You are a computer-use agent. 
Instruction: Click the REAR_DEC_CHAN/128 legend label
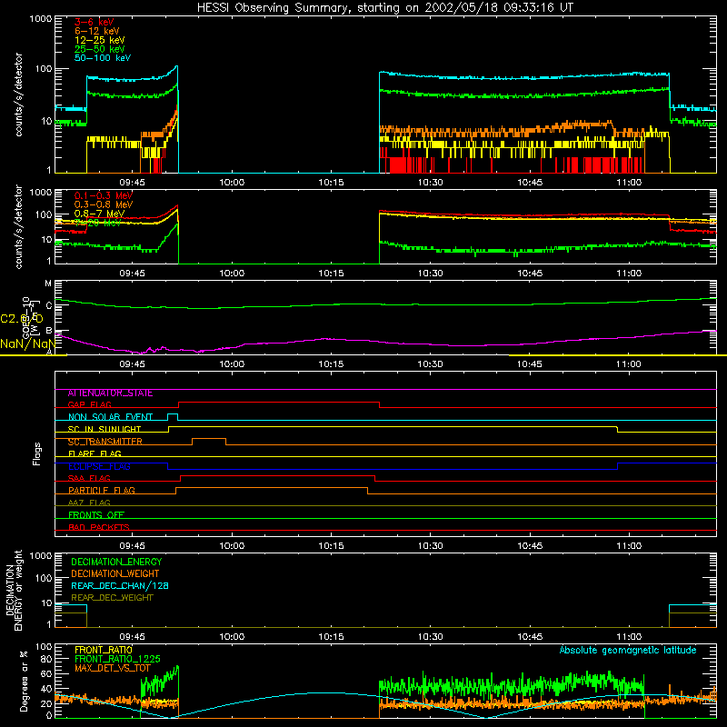[120, 586]
